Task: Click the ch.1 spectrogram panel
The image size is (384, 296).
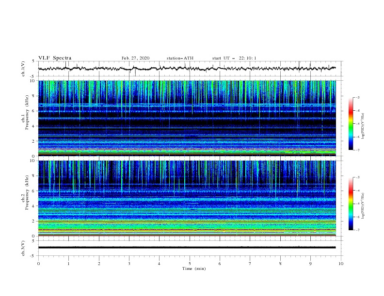Action: point(187,118)
